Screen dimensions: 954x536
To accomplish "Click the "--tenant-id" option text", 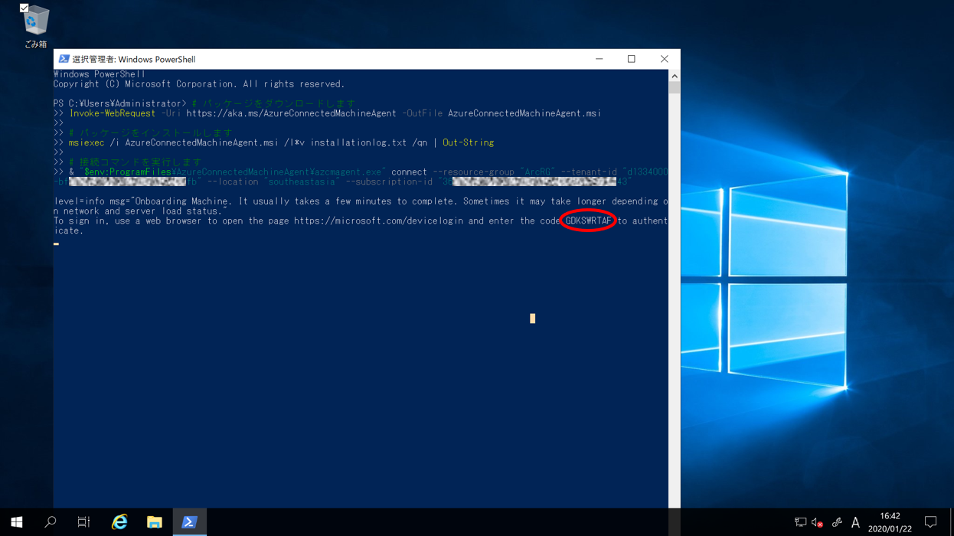I will [x=588, y=172].
